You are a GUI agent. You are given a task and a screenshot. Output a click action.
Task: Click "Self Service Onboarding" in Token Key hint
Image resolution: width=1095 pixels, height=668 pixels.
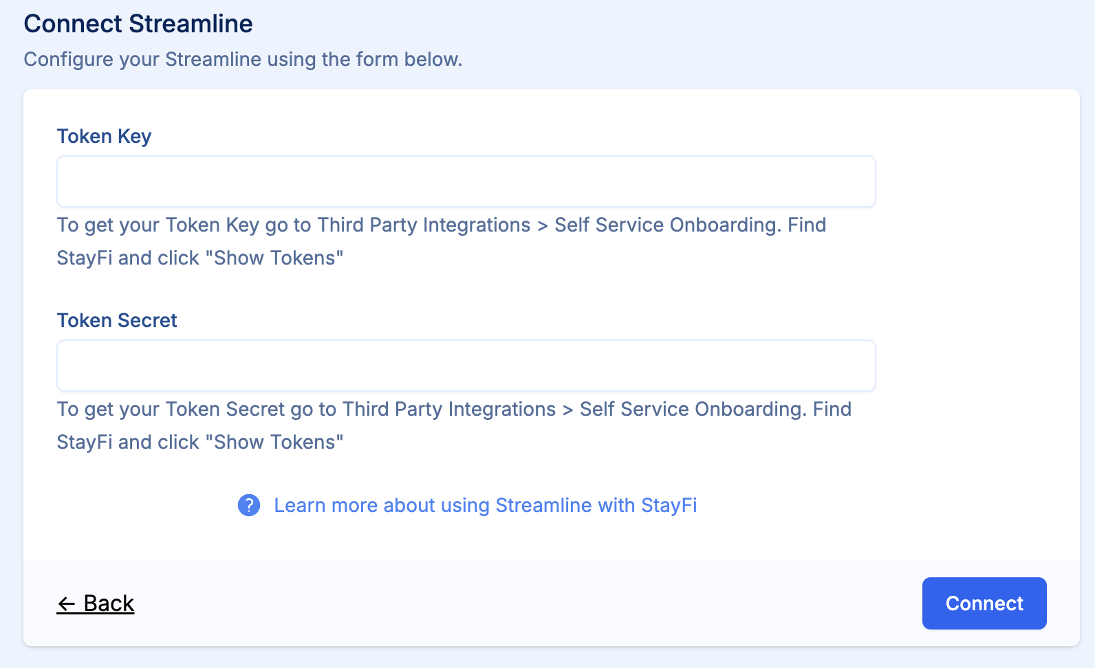(665, 225)
